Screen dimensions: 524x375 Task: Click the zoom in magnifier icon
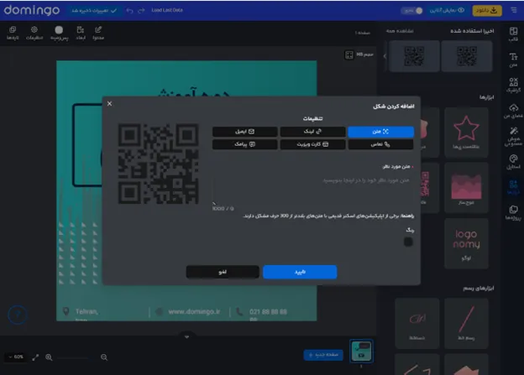(49, 357)
